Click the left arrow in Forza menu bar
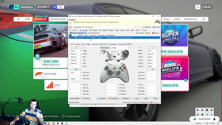The height and width of the screenshot is (125, 222). click(x=18, y=19)
